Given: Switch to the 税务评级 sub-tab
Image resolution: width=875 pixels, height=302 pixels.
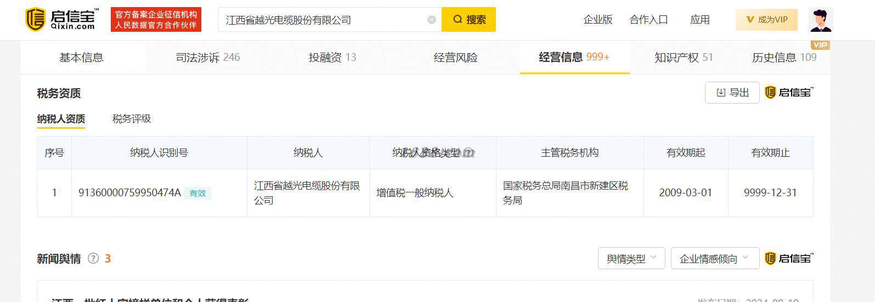Looking at the screenshot, I should click(132, 119).
